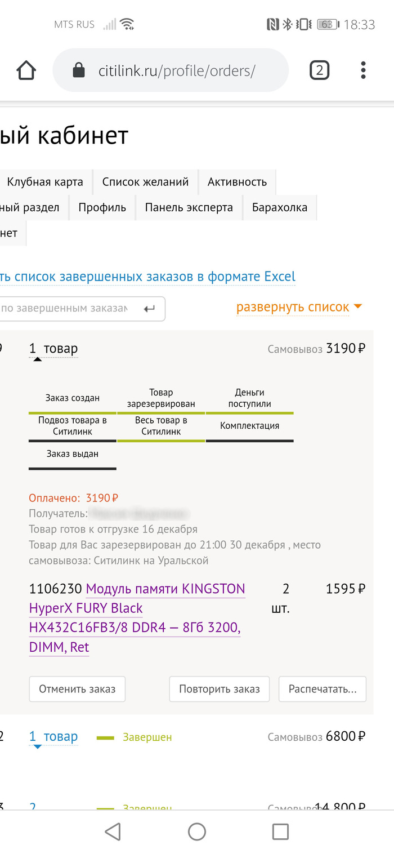The image size is (394, 854).
Task: Click the 'Отменить заказ' button
Action: pyautogui.click(x=77, y=689)
